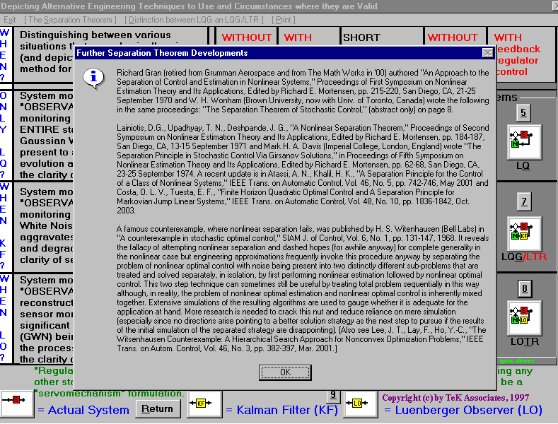Click OK in the Further Separation Theorem dialog
This screenshot has height=424, width=558.
[x=285, y=372]
